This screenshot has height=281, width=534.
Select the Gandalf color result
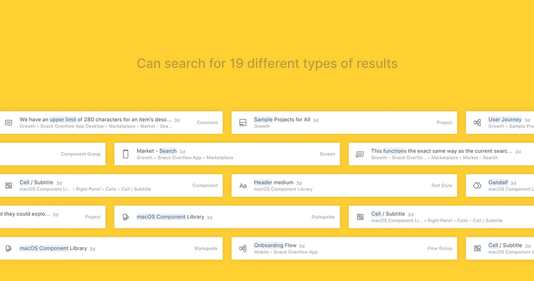[500, 185]
